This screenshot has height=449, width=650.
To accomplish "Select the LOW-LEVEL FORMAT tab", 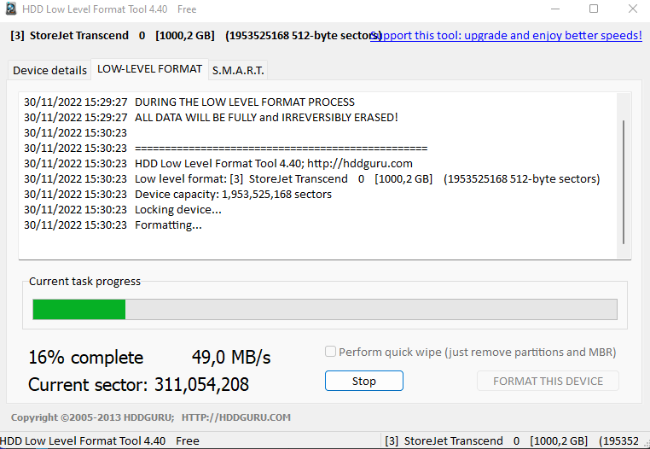I will point(149,68).
